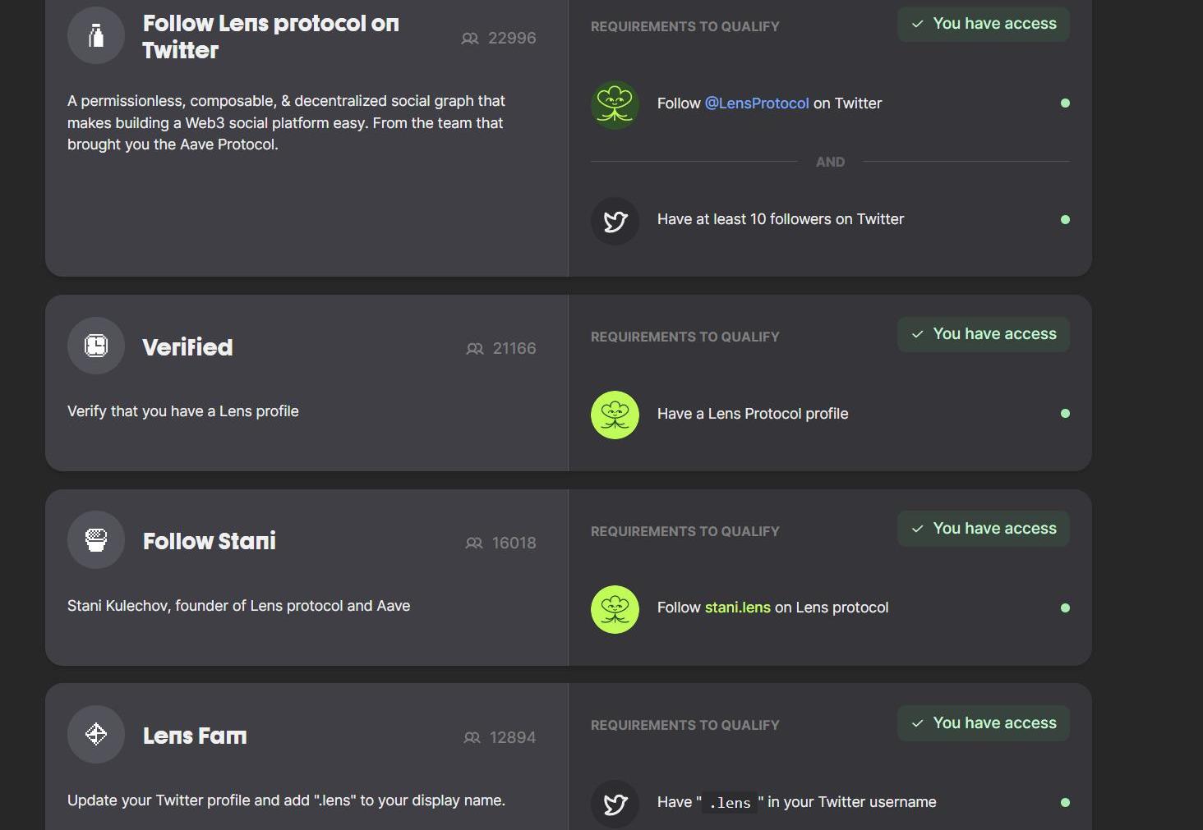
Task: Click members icon next to 12894
Action: [x=472, y=738]
